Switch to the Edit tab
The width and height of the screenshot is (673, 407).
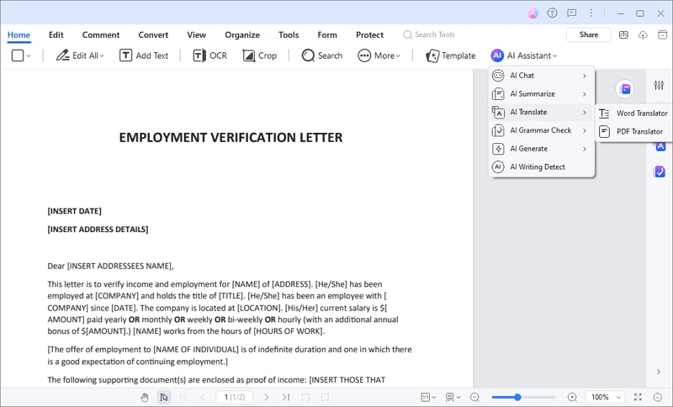pyautogui.click(x=56, y=34)
